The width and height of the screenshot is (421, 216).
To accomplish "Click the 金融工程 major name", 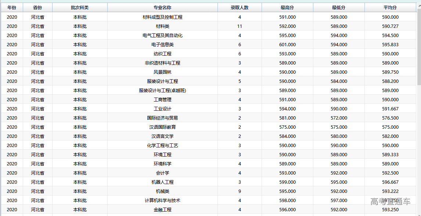I will pyautogui.click(x=162, y=210).
